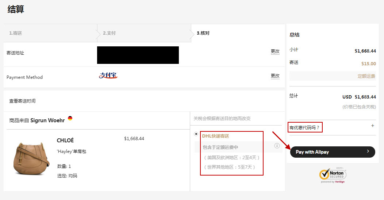Go to step 1.寄送

click(x=16, y=33)
